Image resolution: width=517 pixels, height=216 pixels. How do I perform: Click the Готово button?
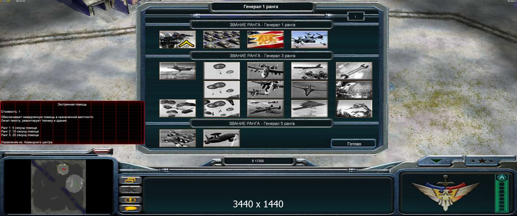click(x=354, y=144)
